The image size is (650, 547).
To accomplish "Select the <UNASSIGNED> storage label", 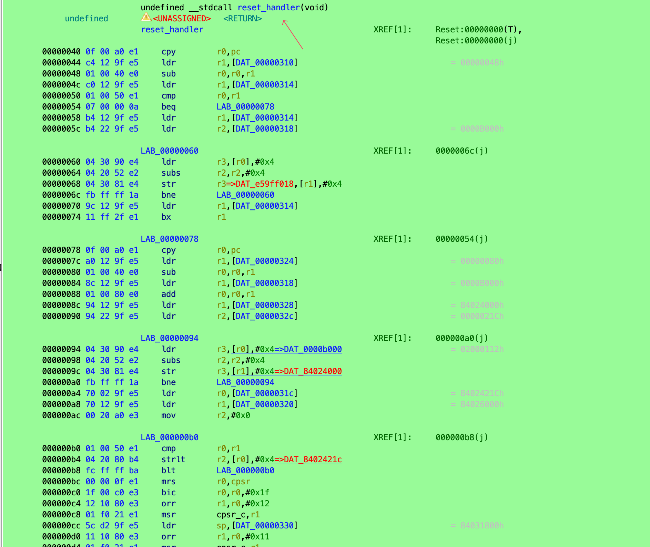I will tap(182, 19).
